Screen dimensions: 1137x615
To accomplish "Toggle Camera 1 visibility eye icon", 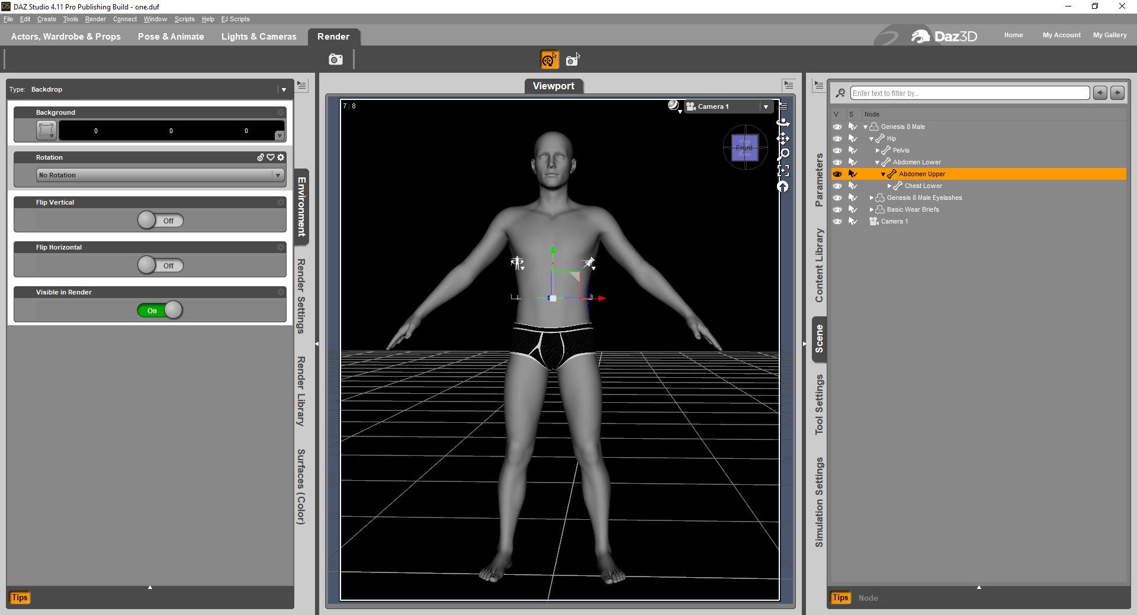I will pyautogui.click(x=837, y=221).
